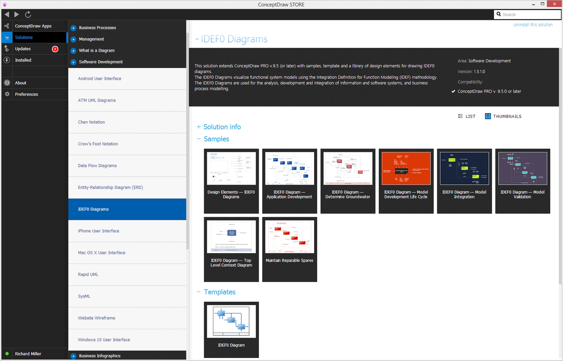Click the search magnifier icon
The width and height of the screenshot is (563, 361).
pyautogui.click(x=499, y=14)
